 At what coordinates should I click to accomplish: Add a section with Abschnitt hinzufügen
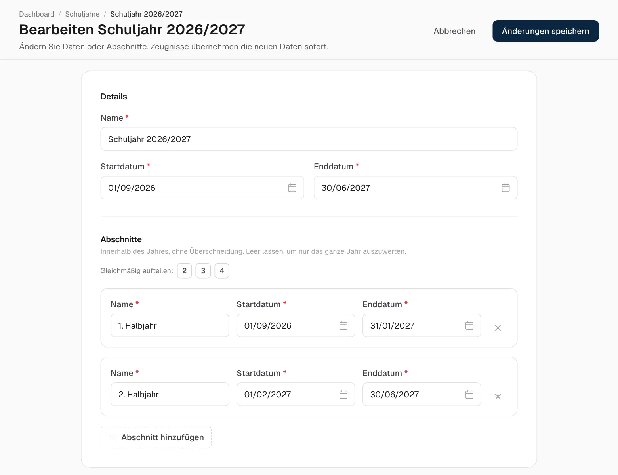[x=156, y=437]
